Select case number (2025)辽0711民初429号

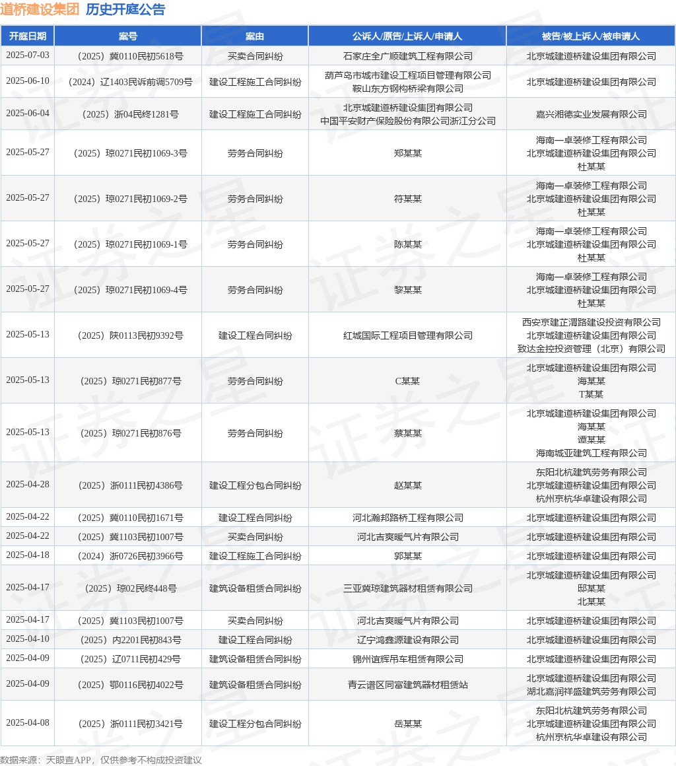point(128,659)
